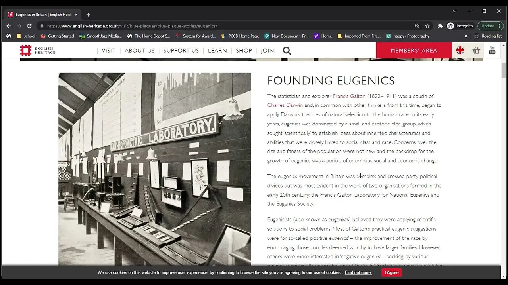Image resolution: width=508 pixels, height=285 pixels.
Task: Open the VISIT menu
Action: pos(108,51)
